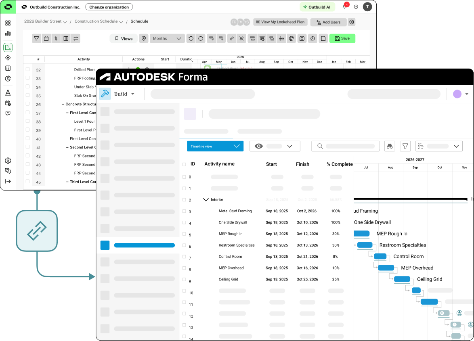Screen dimensions: 474x341
Task: Undo the last change in Outbuild schedule
Action: tap(191, 39)
